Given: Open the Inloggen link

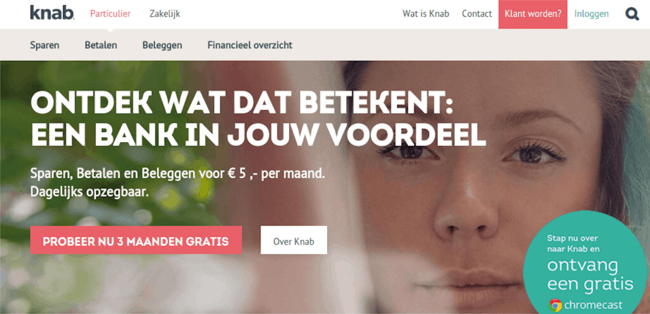Looking at the screenshot, I should point(592,14).
